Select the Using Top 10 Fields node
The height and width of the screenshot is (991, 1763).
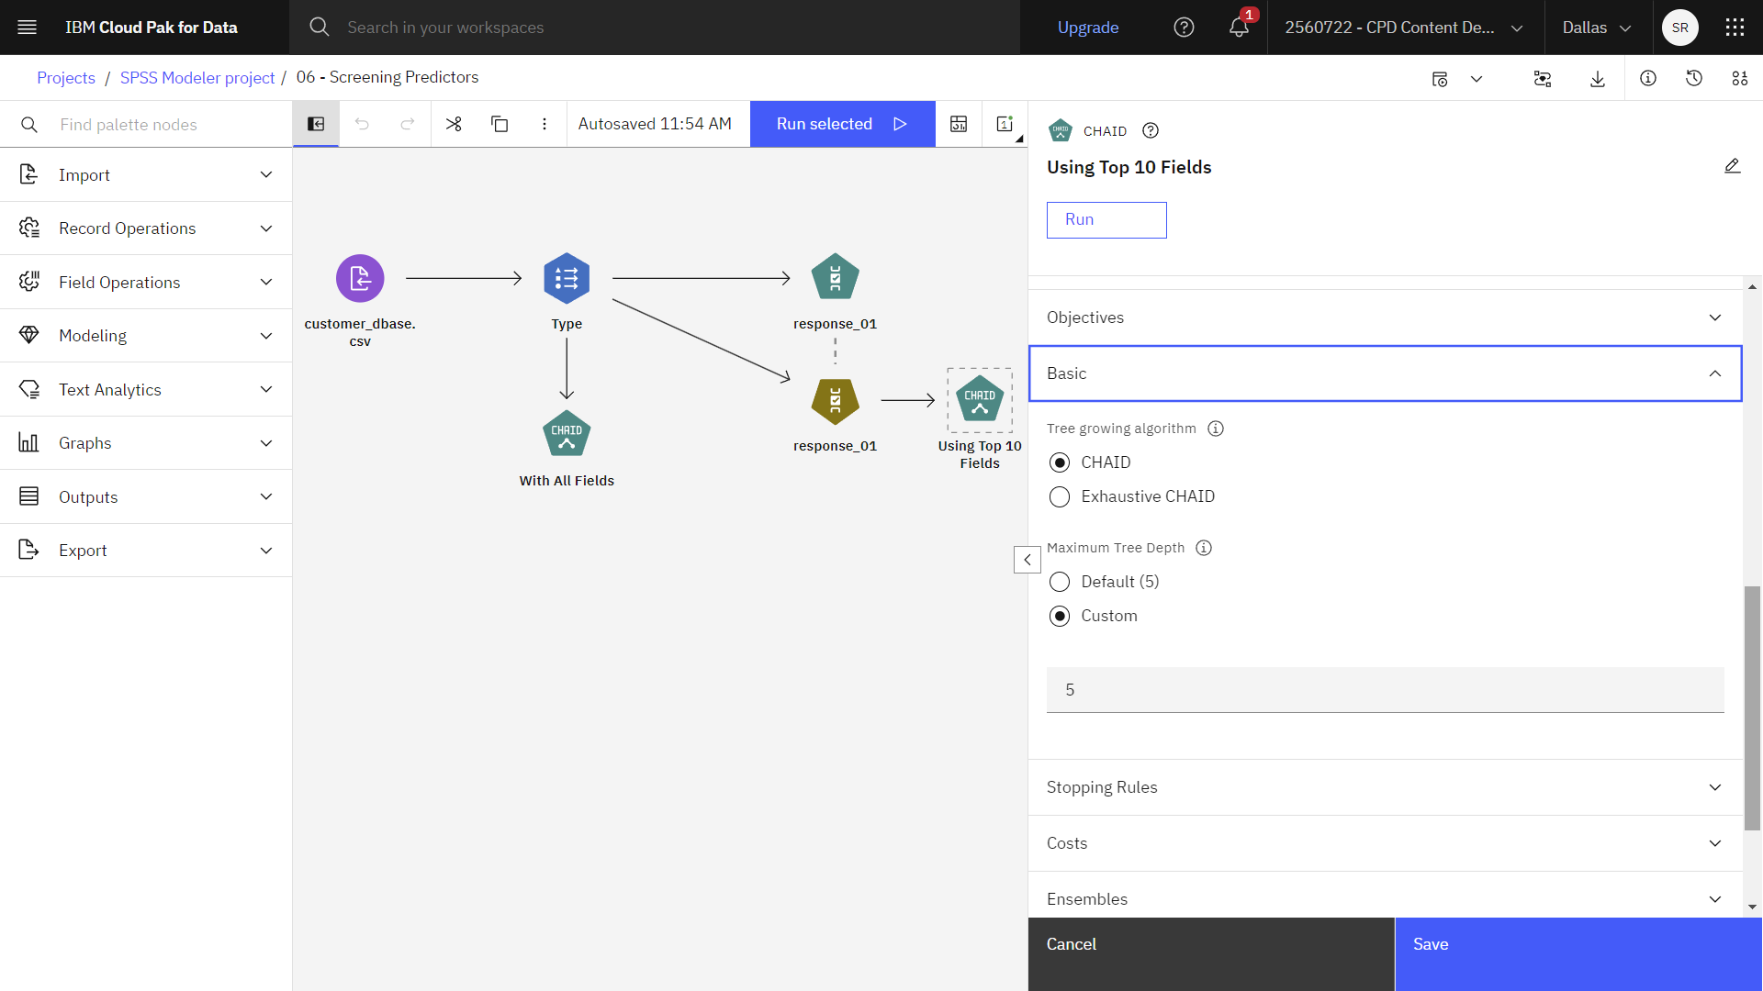[980, 400]
